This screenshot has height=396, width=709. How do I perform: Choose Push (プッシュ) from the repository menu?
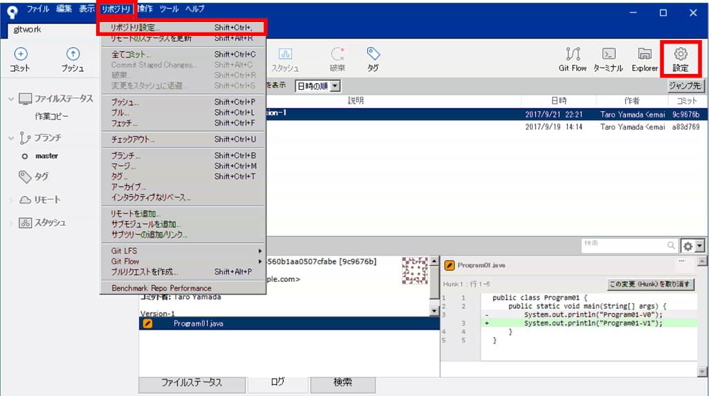click(x=183, y=102)
